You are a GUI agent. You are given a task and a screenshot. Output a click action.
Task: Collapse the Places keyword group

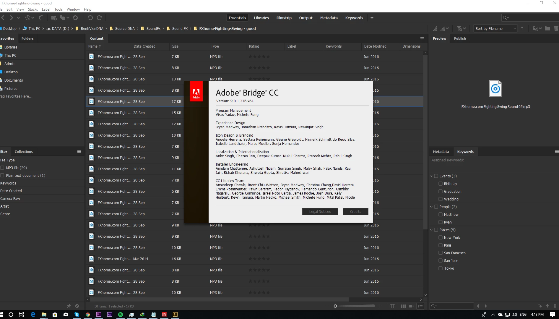[x=431, y=230]
